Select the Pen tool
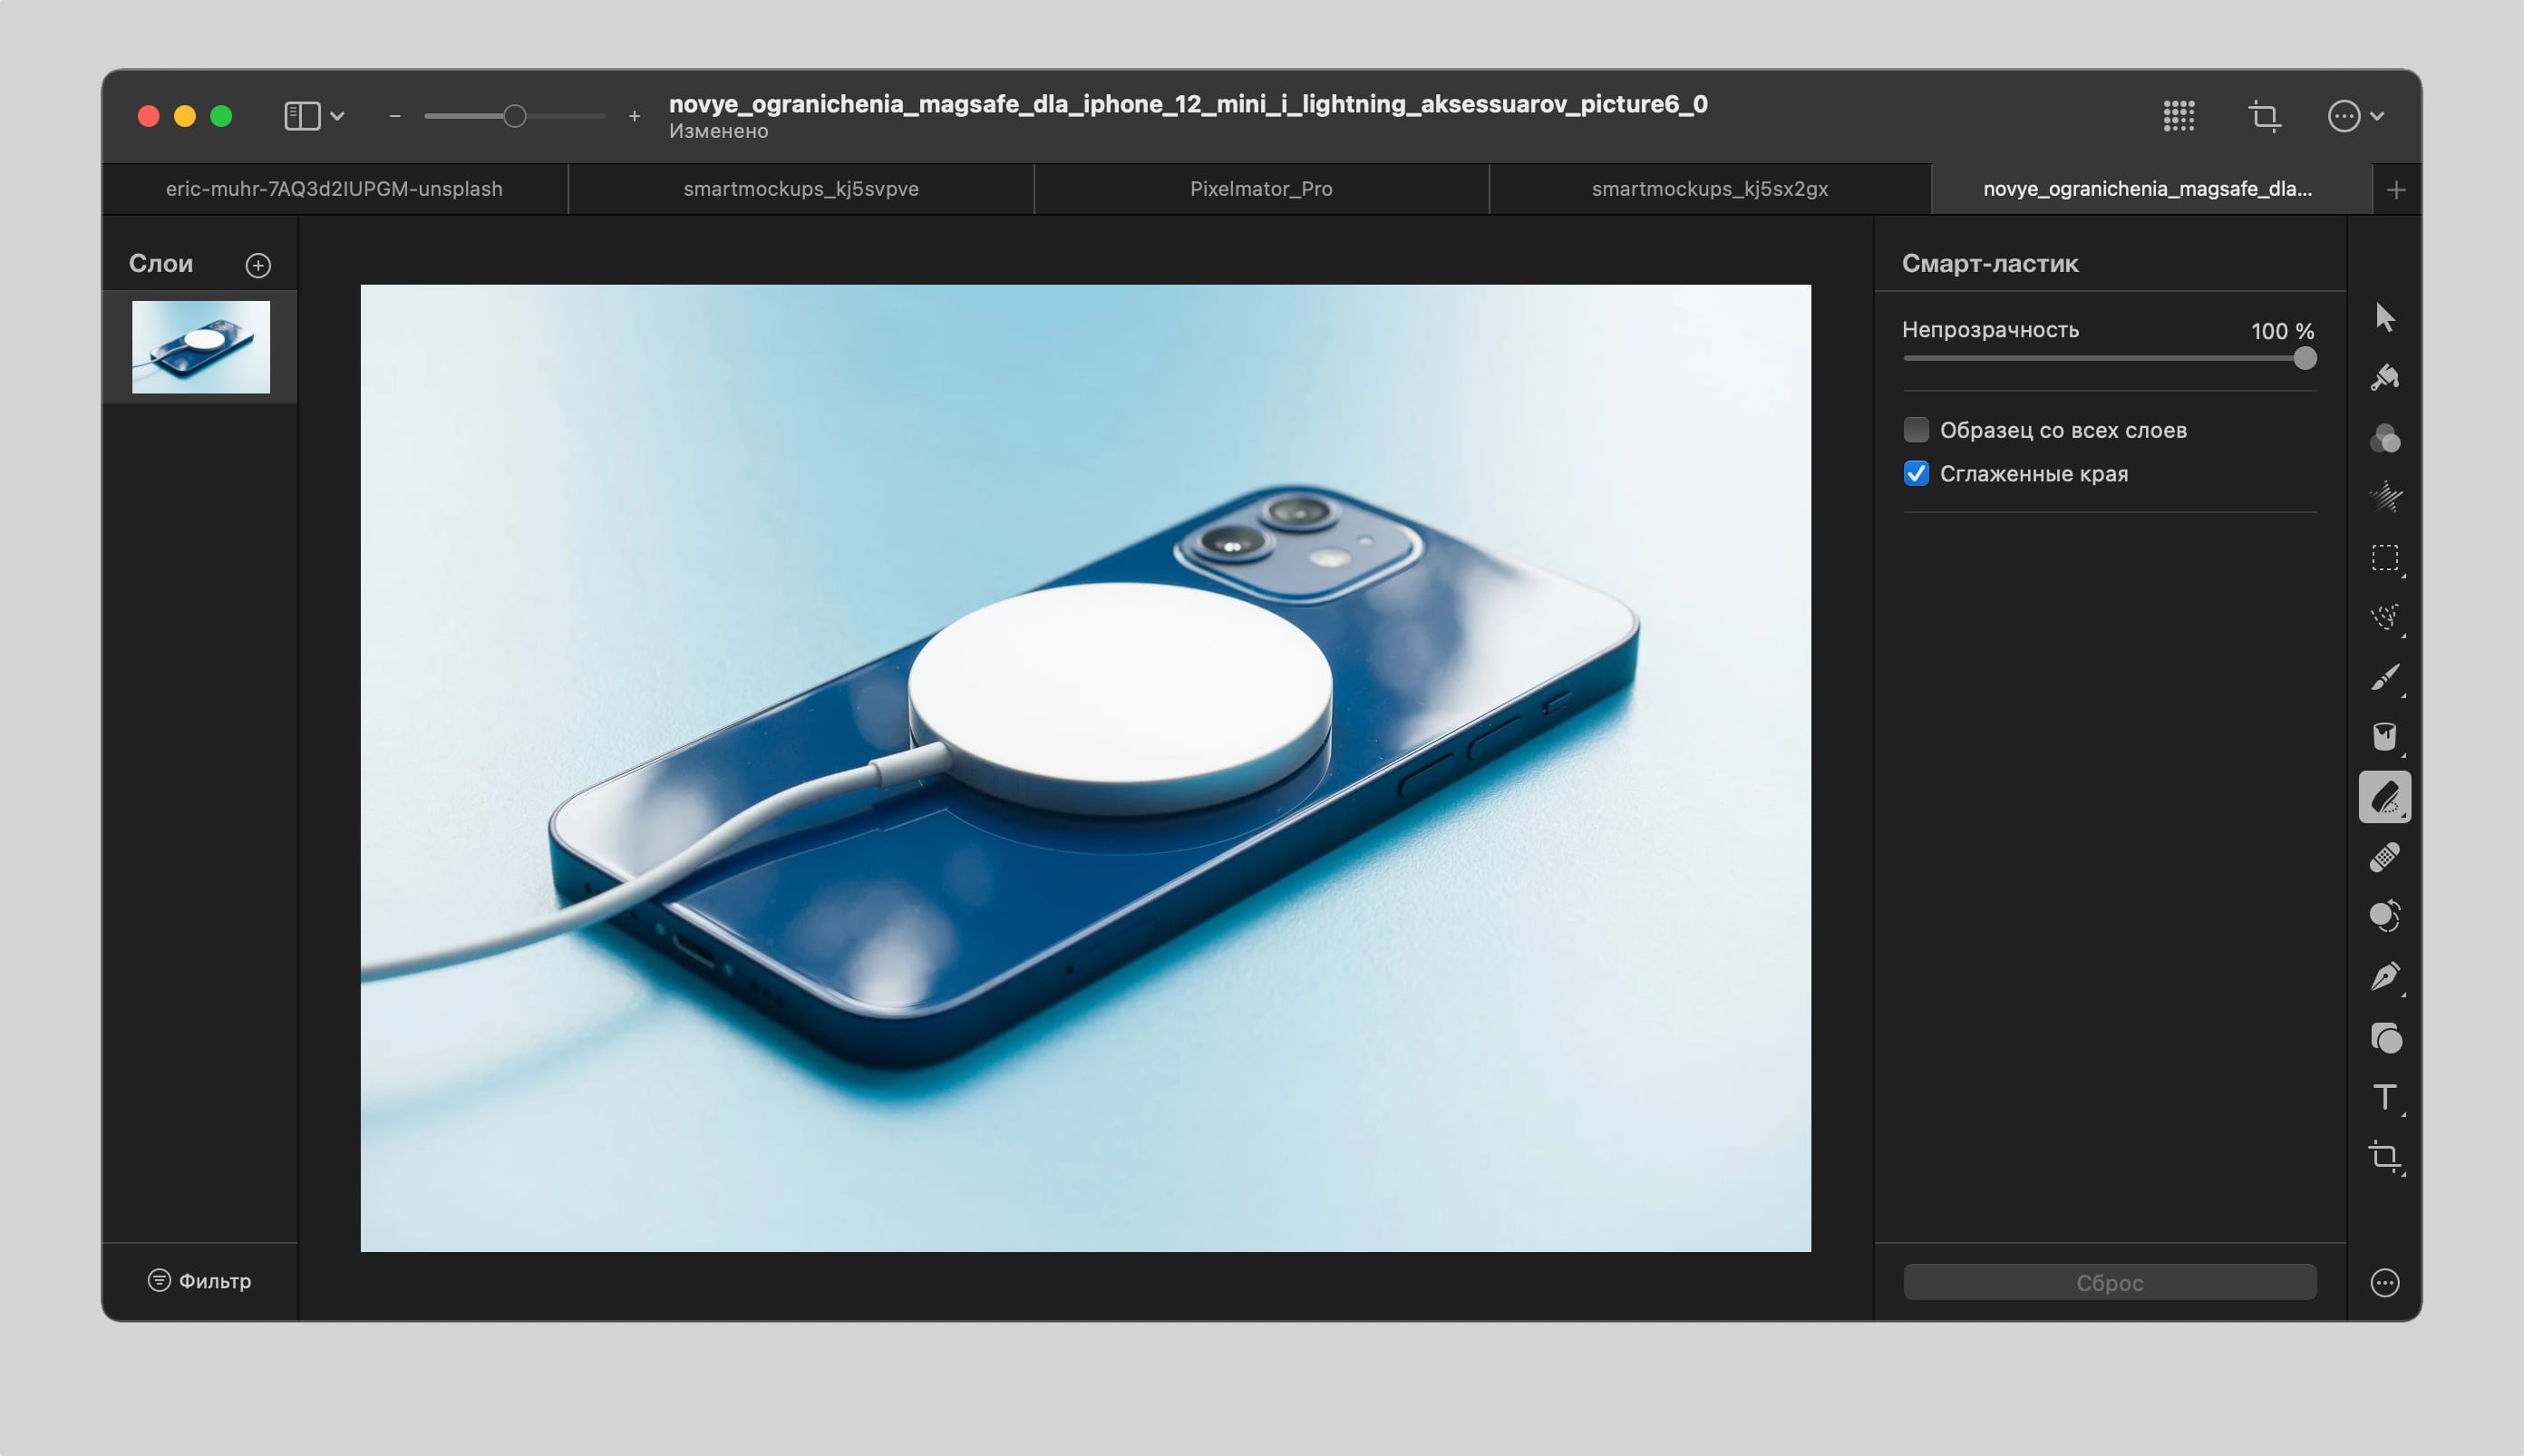2524x1456 pixels. (2385, 976)
